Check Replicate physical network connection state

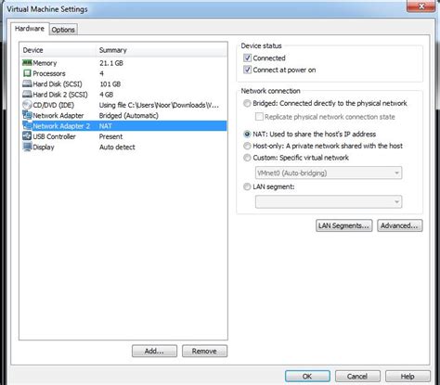[x=259, y=117]
